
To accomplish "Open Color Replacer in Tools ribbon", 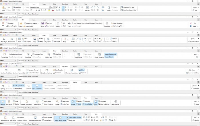I will click(x=47, y=117).
